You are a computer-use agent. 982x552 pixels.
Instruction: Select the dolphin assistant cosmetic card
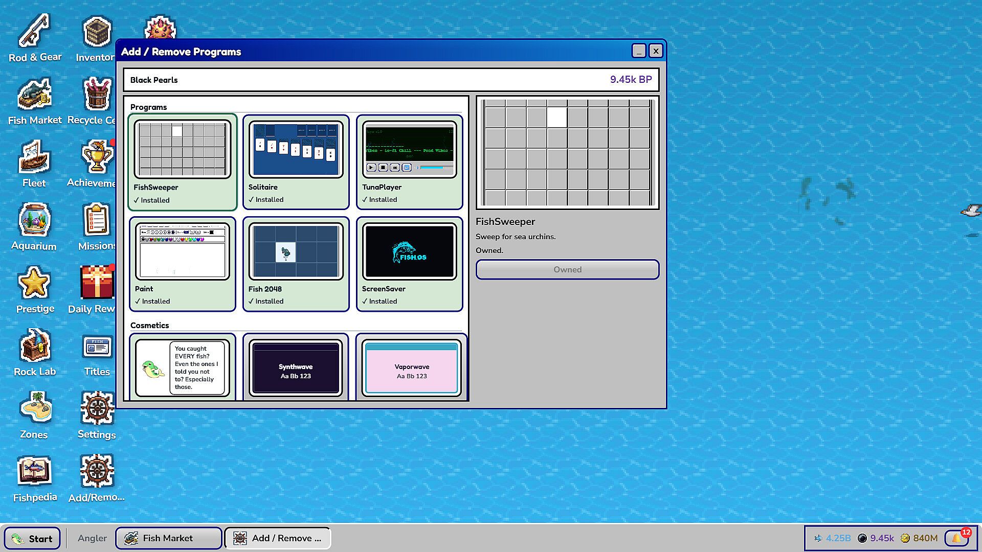(x=183, y=366)
